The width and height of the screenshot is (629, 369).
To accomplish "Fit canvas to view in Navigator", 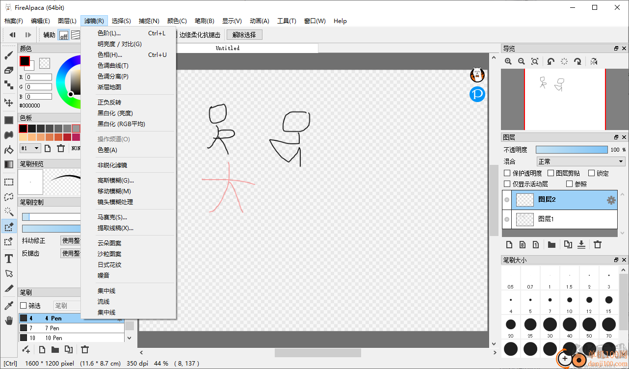I will point(535,61).
